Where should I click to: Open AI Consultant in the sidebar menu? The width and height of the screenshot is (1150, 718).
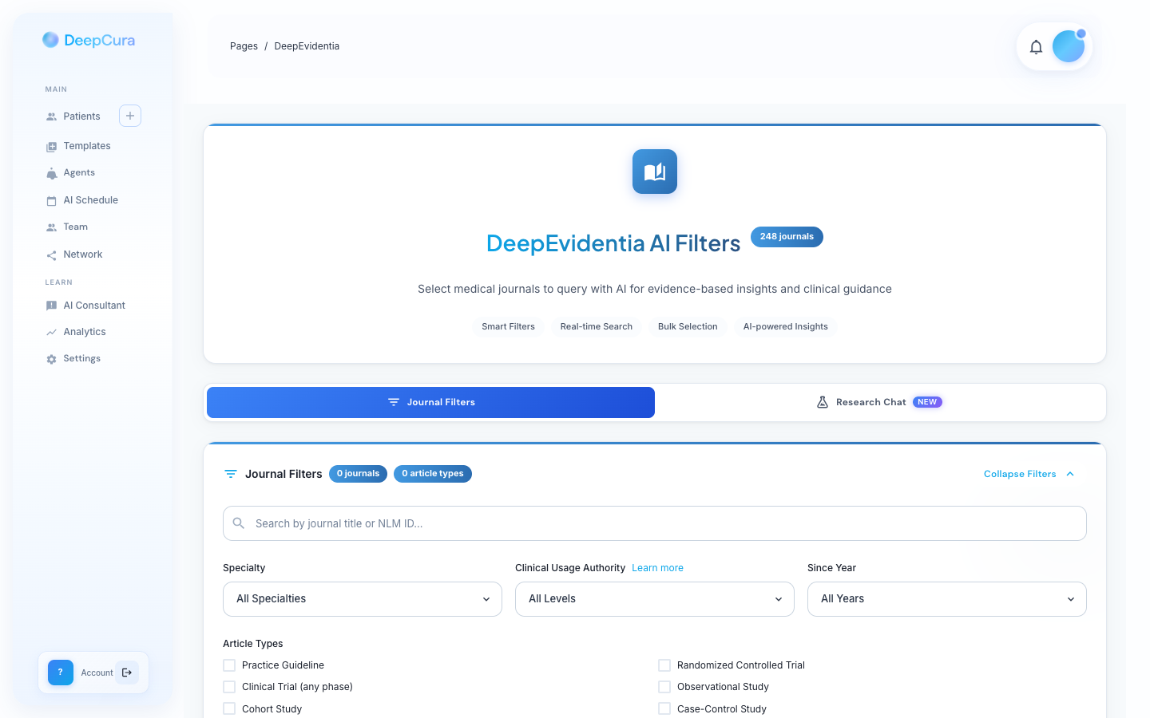93,306
